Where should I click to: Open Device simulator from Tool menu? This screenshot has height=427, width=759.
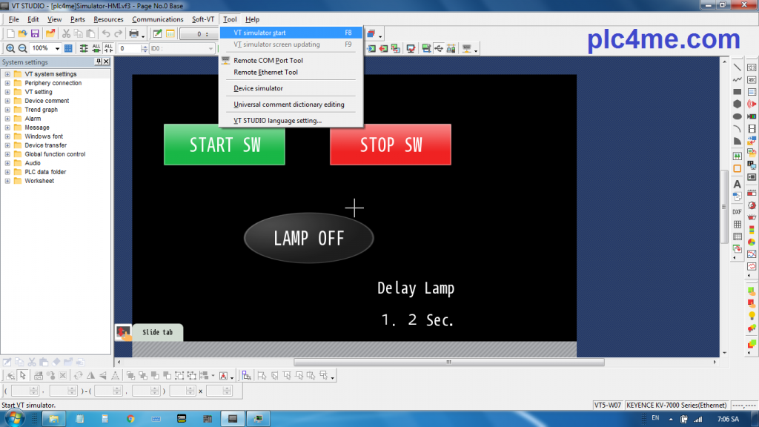(x=258, y=88)
